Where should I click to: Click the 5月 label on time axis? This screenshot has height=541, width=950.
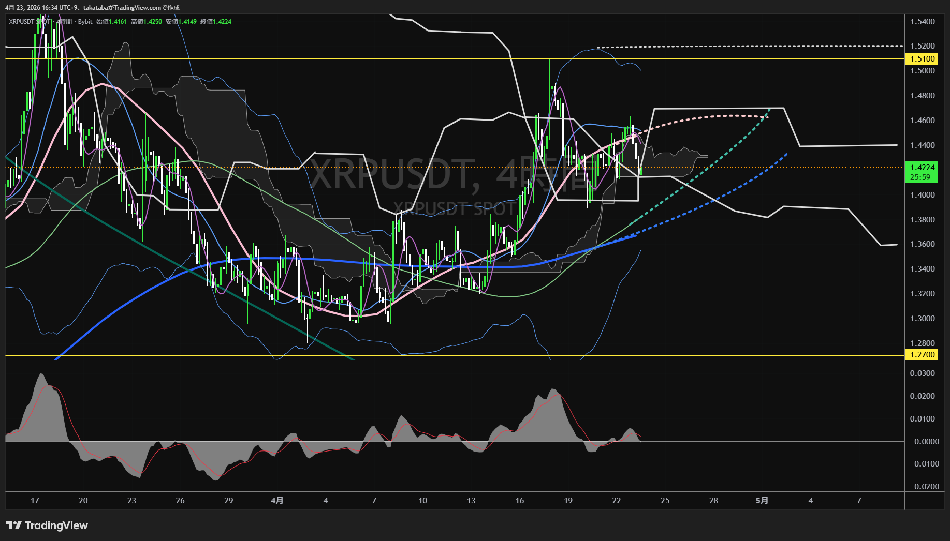pos(762,501)
